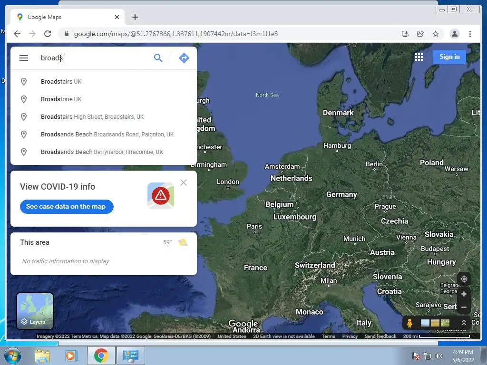
Task: Click the COVID-19 warning map icon
Action: pos(161,195)
